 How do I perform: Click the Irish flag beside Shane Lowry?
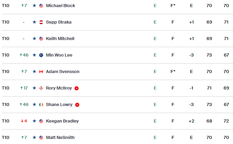(x=41, y=105)
